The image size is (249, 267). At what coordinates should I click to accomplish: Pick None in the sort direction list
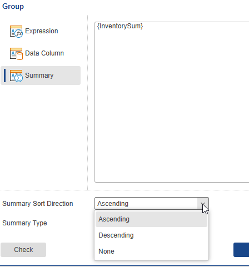pyautogui.click(x=151, y=251)
